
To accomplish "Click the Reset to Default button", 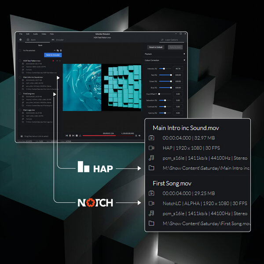I will 156,48.
